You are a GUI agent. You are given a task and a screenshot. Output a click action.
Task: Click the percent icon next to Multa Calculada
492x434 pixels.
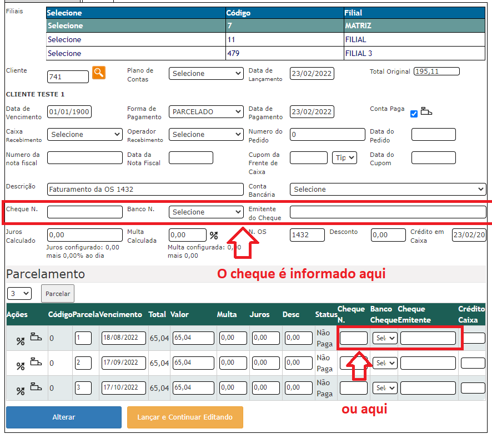(214, 236)
